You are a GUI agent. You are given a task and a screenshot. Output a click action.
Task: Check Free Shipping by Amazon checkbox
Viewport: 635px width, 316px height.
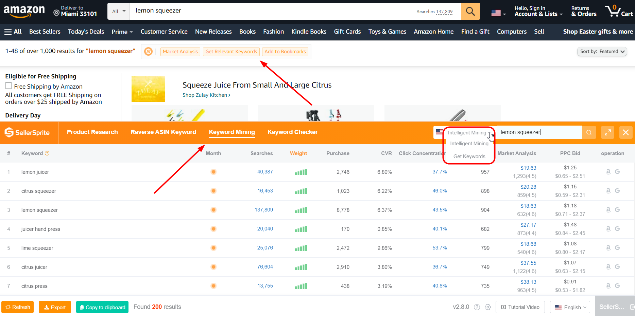(x=8, y=86)
